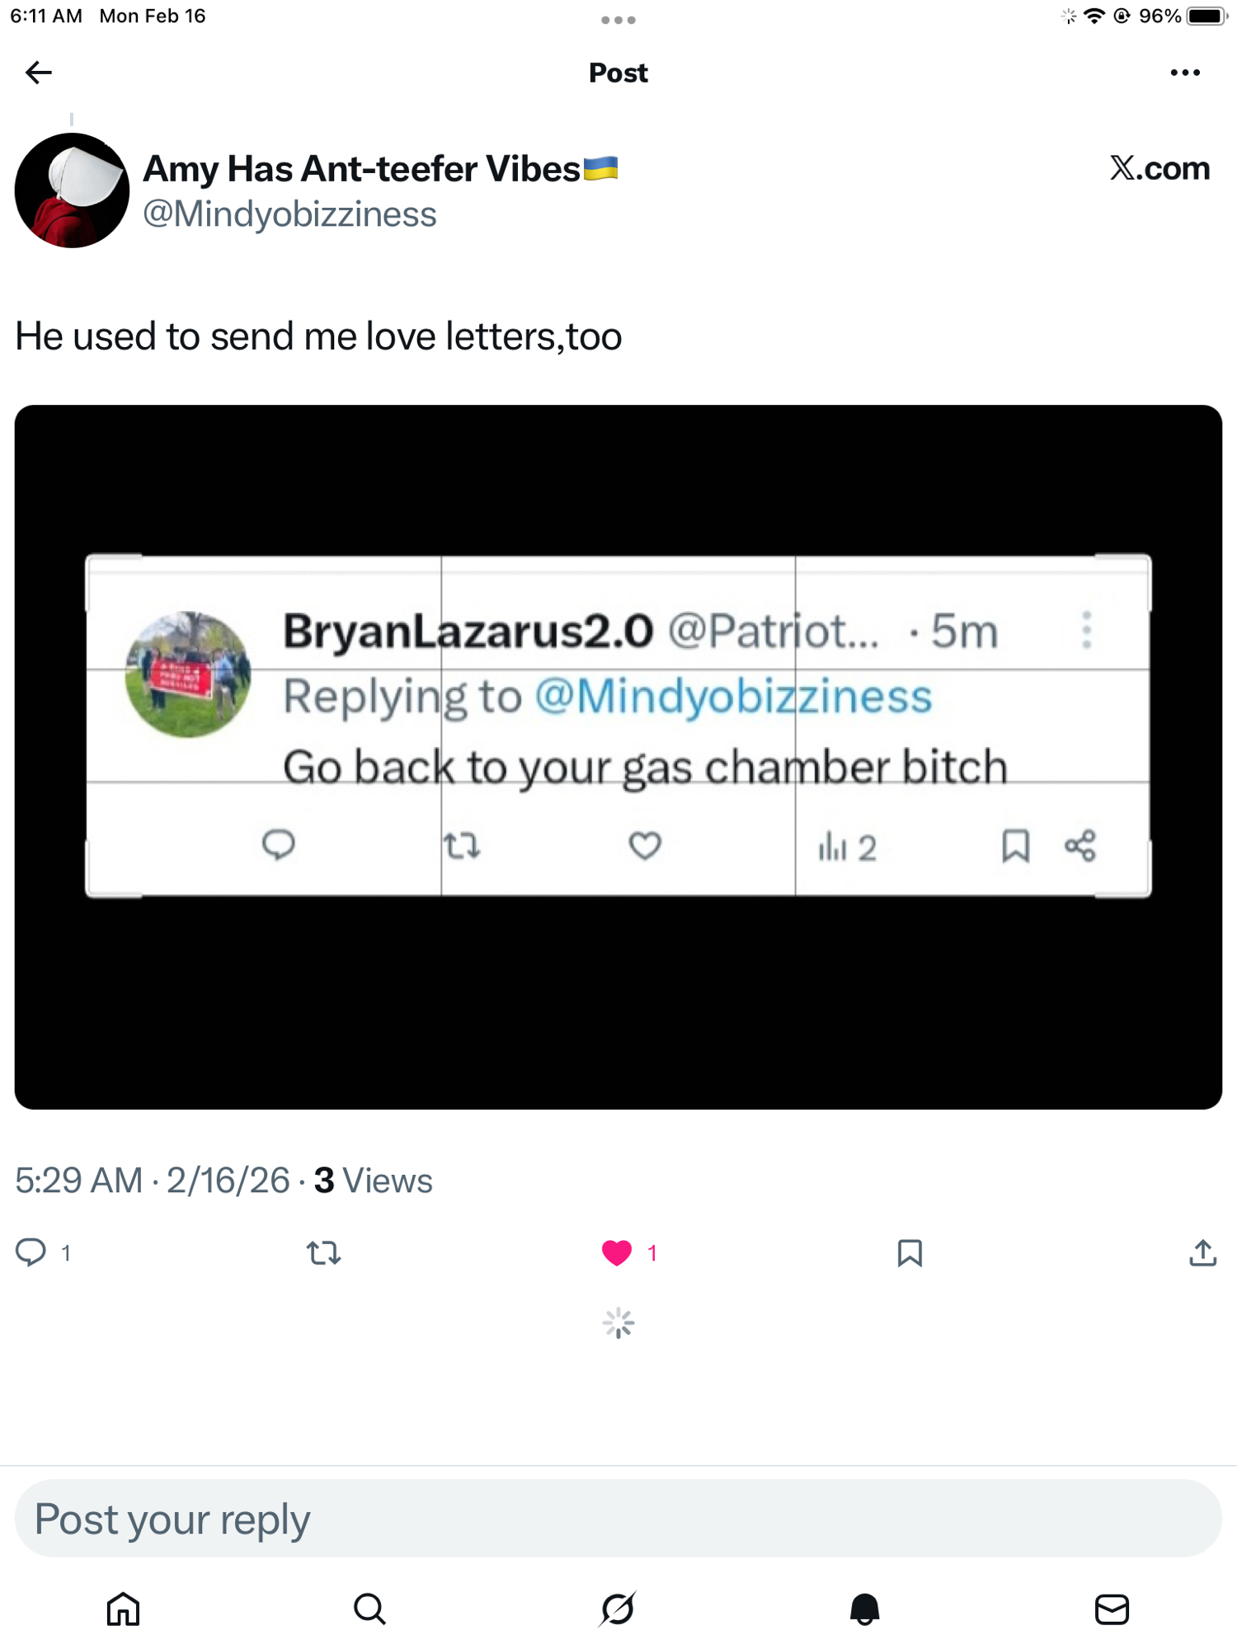Tap the display name 'Amy Has Ant-teefer Vibes'
1237x1649 pixels.
(363, 169)
